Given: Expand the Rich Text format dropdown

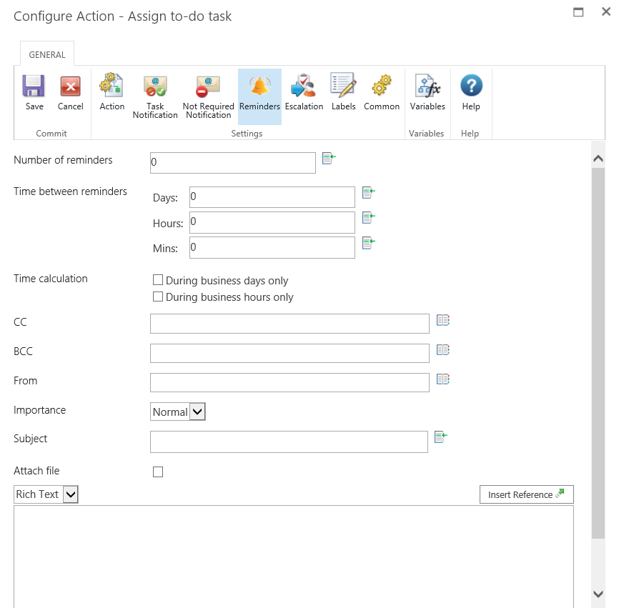Looking at the screenshot, I should point(46,494).
